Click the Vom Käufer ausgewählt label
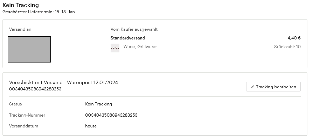 pyautogui.click(x=134, y=29)
